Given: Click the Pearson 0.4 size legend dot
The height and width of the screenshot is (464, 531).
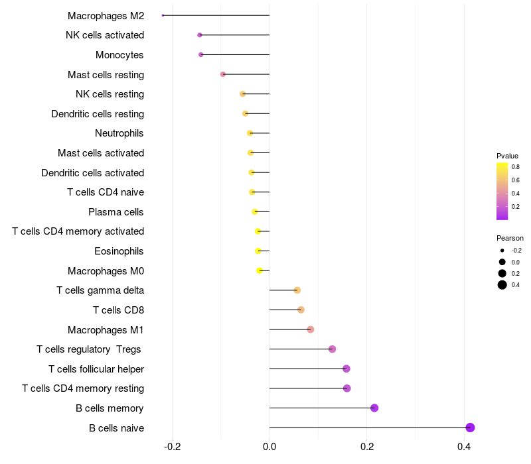Looking at the screenshot, I should point(502,285).
